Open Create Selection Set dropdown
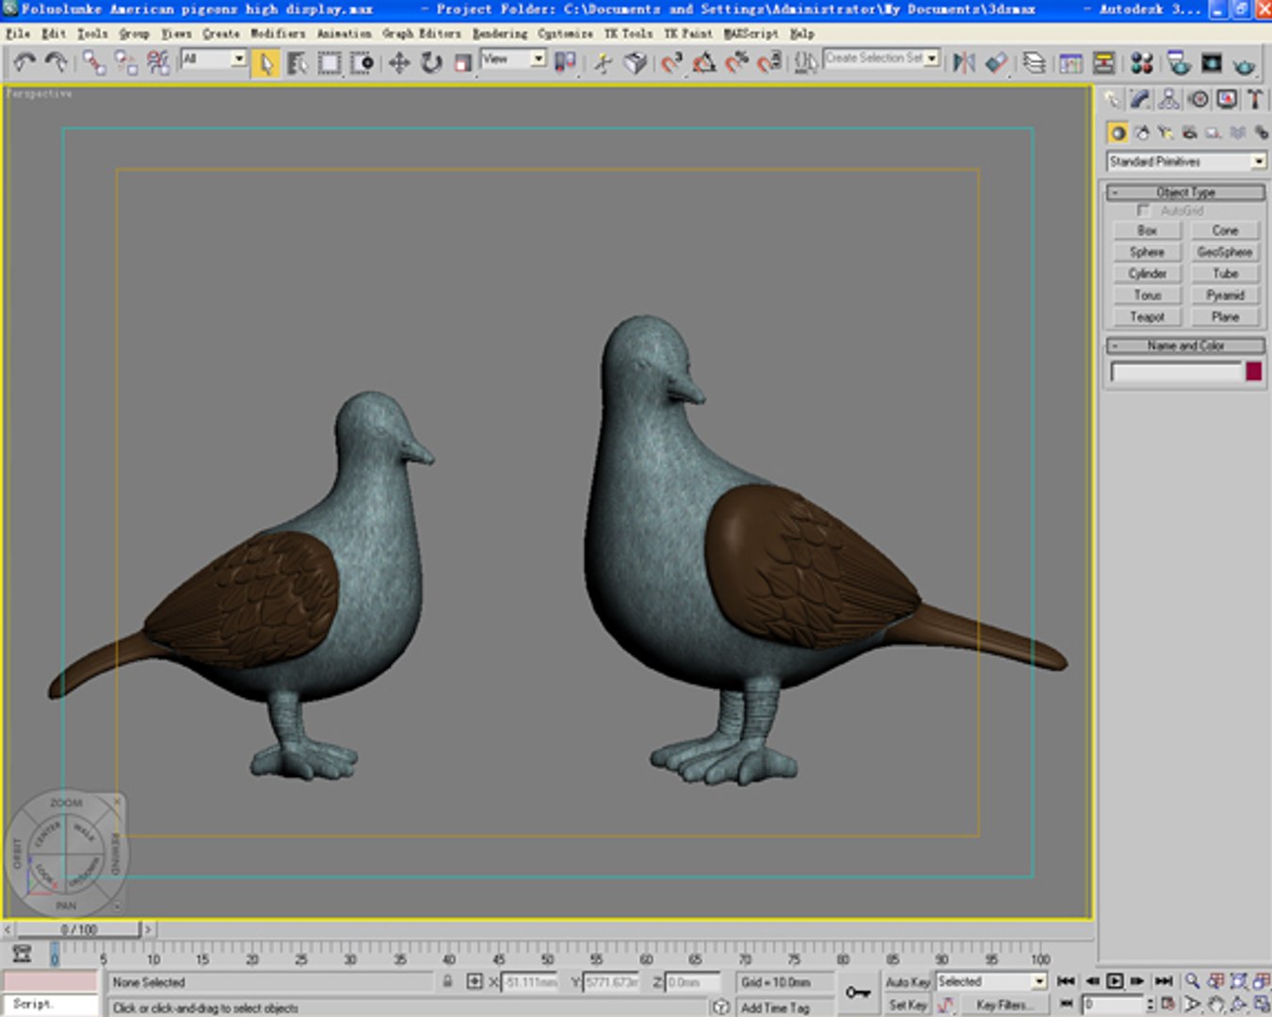 (881, 58)
